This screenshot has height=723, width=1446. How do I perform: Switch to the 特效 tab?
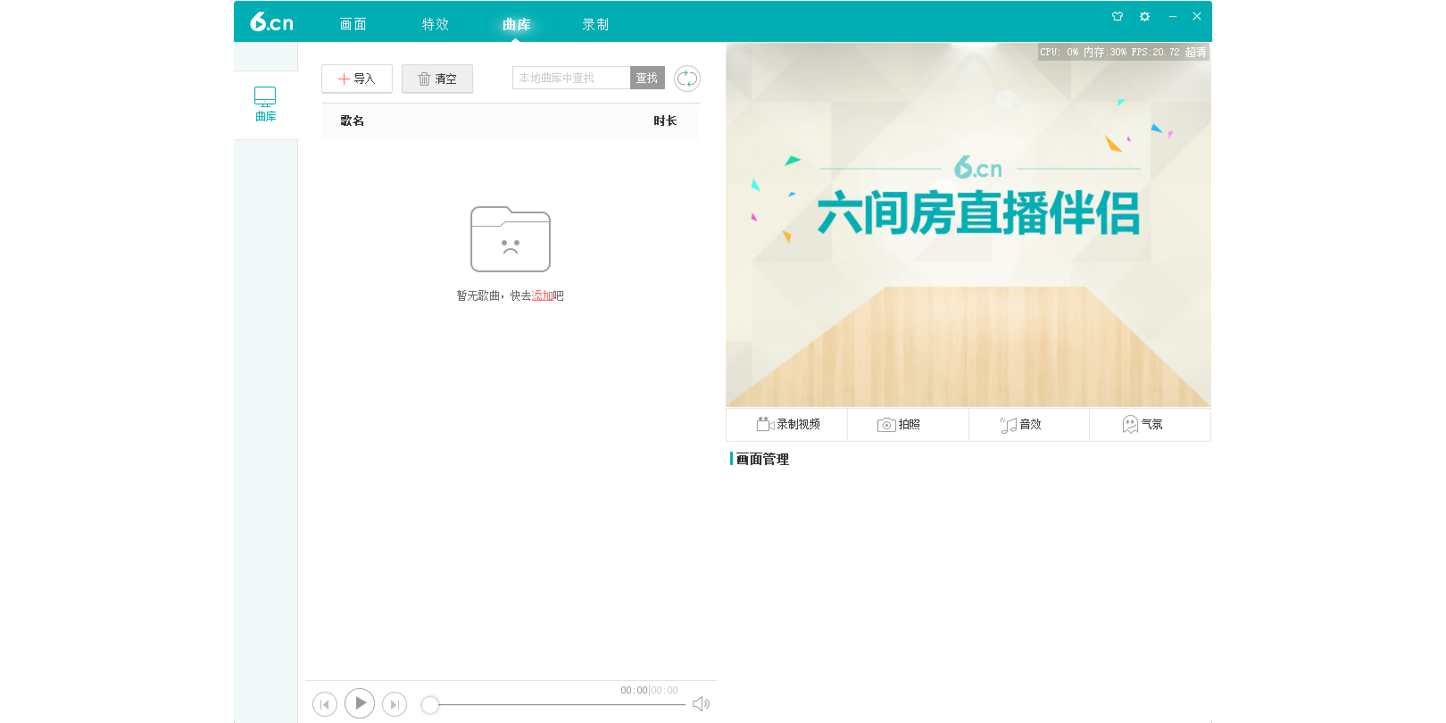pos(436,24)
